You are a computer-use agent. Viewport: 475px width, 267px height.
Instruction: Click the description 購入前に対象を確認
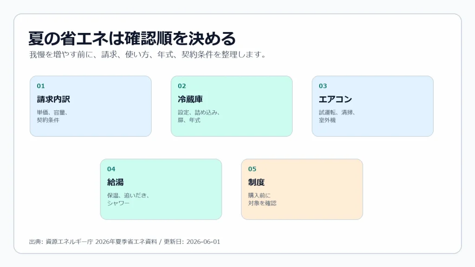(263, 199)
